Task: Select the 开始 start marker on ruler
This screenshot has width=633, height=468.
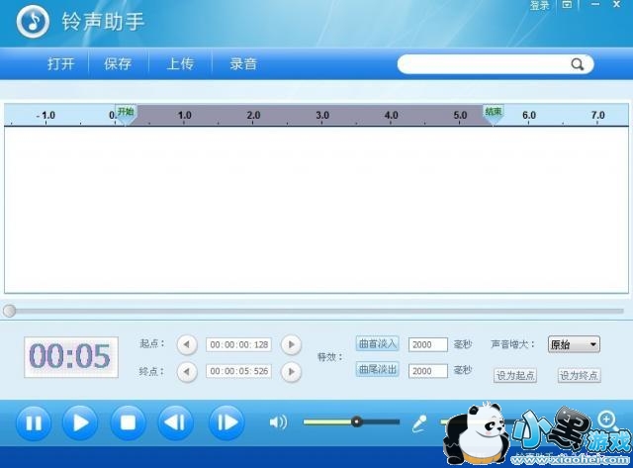Action: (126, 113)
